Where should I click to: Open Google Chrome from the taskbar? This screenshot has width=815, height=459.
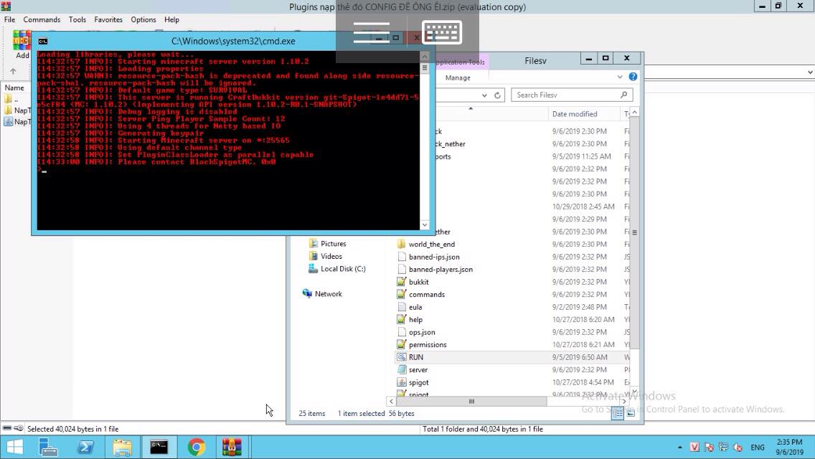[196, 448]
